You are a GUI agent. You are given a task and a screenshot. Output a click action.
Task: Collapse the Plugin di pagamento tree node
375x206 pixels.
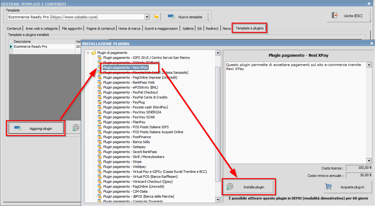coord(88,53)
